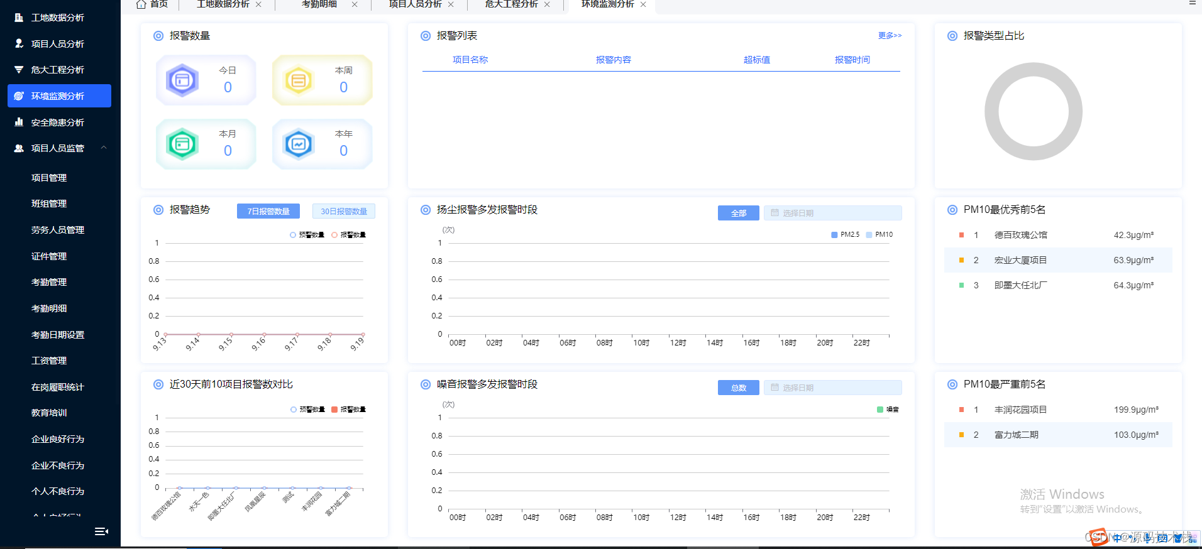Switch to the 项目人员分析 tab
The width and height of the screenshot is (1202, 549).
point(415,4)
